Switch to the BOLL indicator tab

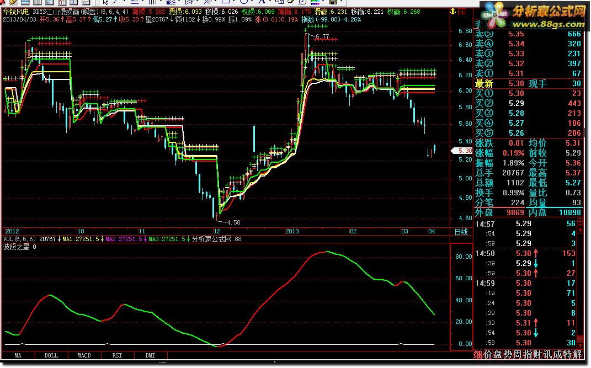click(51, 355)
